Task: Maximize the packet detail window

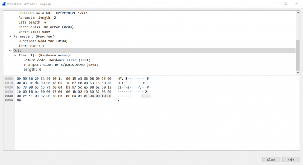Action: pyautogui.click(x=285, y=4)
